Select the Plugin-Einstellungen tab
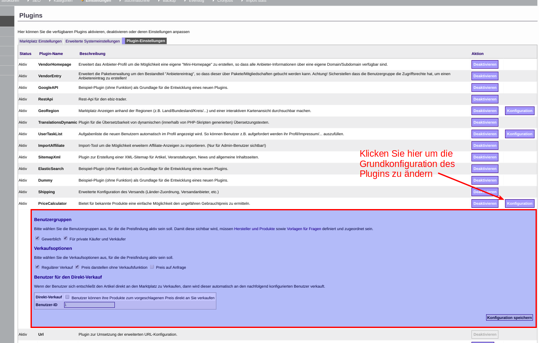The width and height of the screenshot is (539, 343). 145,41
